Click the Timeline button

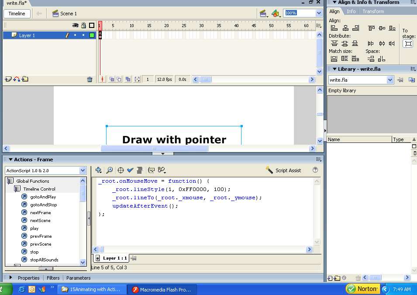[x=17, y=14]
